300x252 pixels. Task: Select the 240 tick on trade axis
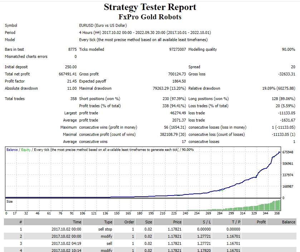[x=185, y=213]
